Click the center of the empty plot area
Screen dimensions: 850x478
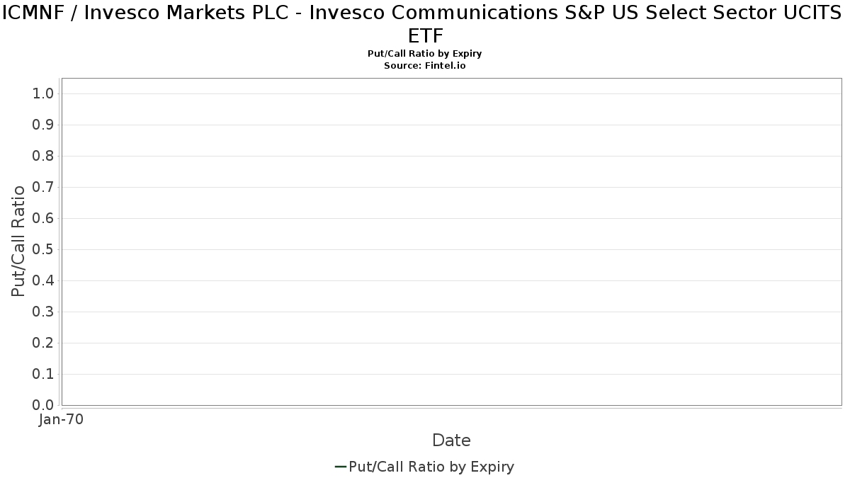[451, 241]
